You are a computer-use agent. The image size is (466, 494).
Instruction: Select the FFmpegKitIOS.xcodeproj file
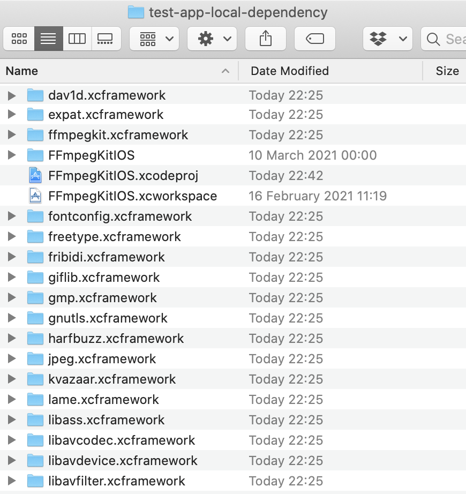[x=123, y=176]
